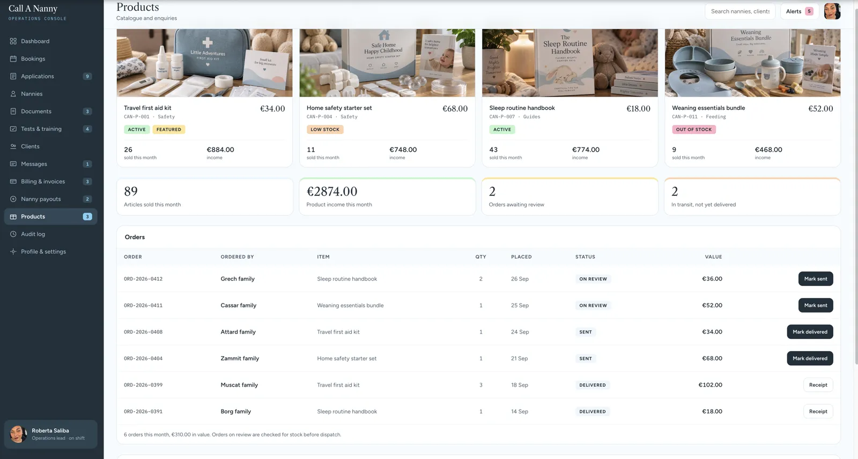Navigate to Billing & invoices
This screenshot has height=459, width=858.
click(51, 182)
